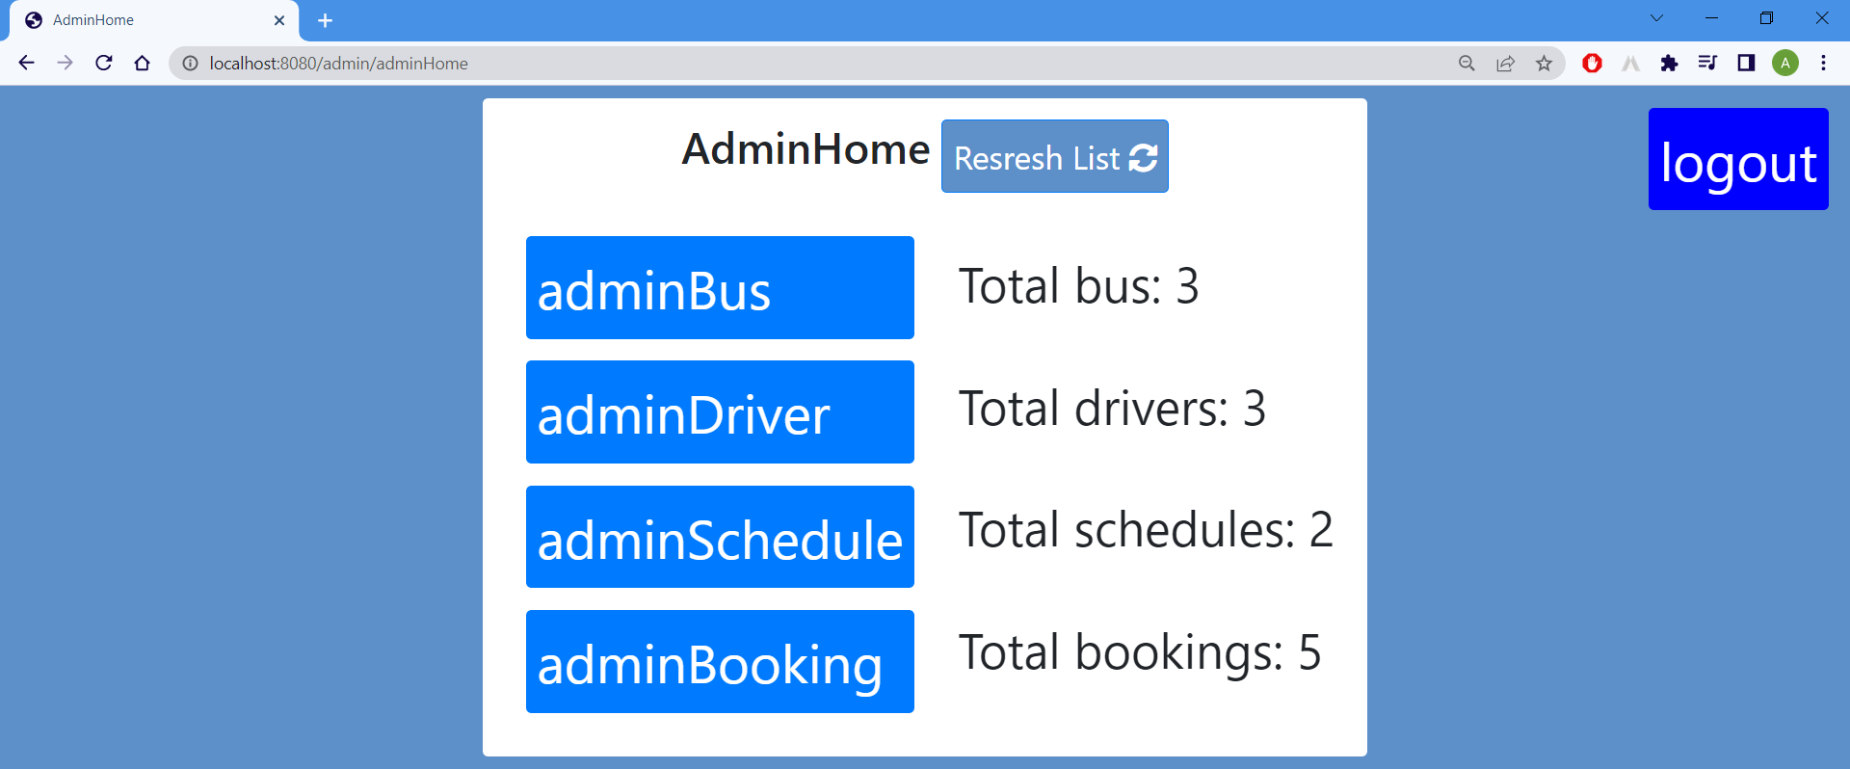
Task: Click the bookmark star icon
Action: pyautogui.click(x=1545, y=63)
